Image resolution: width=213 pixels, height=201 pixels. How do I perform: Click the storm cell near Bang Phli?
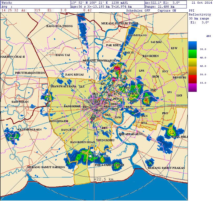coord(171,131)
